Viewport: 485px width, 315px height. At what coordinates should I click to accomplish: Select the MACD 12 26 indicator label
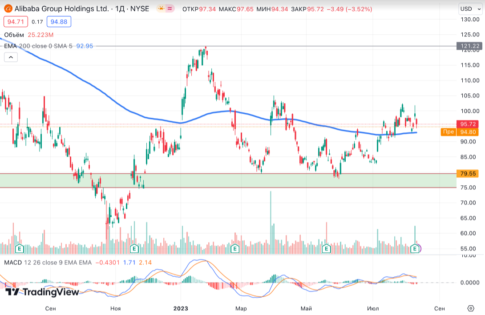48,263
